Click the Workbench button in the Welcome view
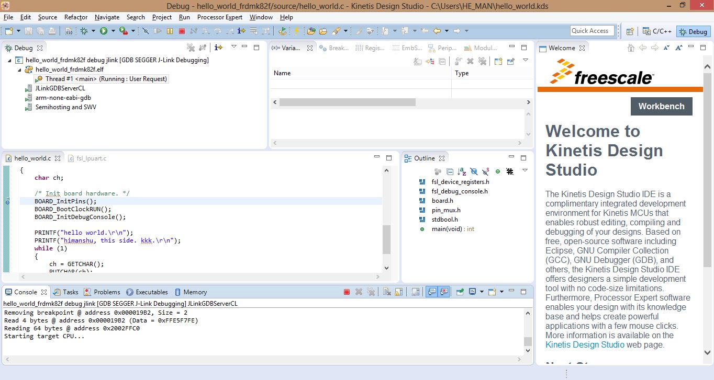Image resolution: width=714 pixels, height=380 pixels. pyautogui.click(x=661, y=106)
